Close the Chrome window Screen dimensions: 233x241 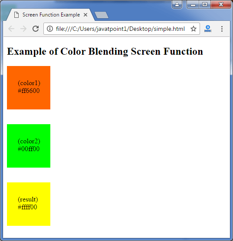tap(221, 4)
